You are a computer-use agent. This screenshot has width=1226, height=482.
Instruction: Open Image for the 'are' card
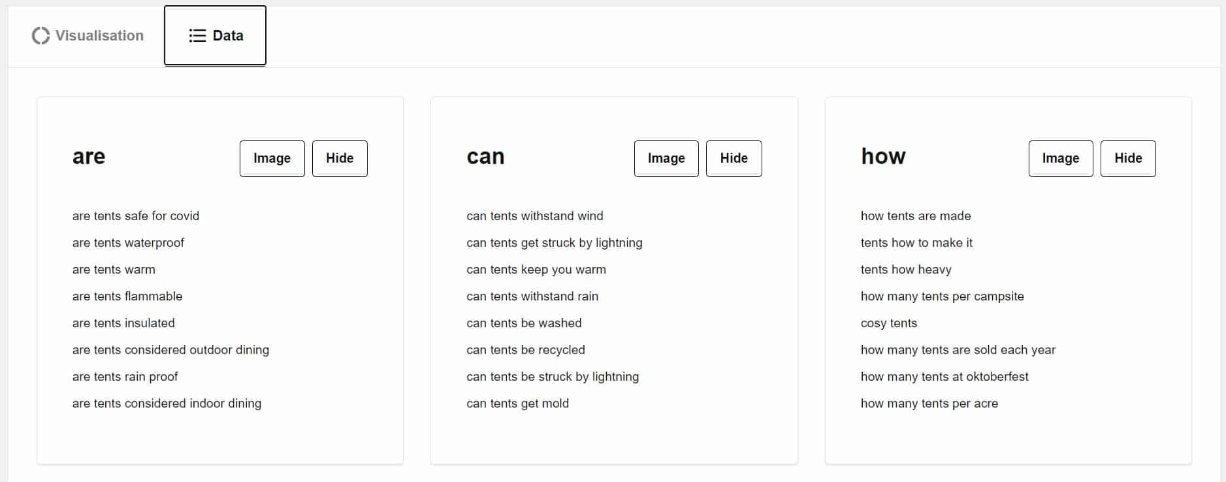point(272,158)
